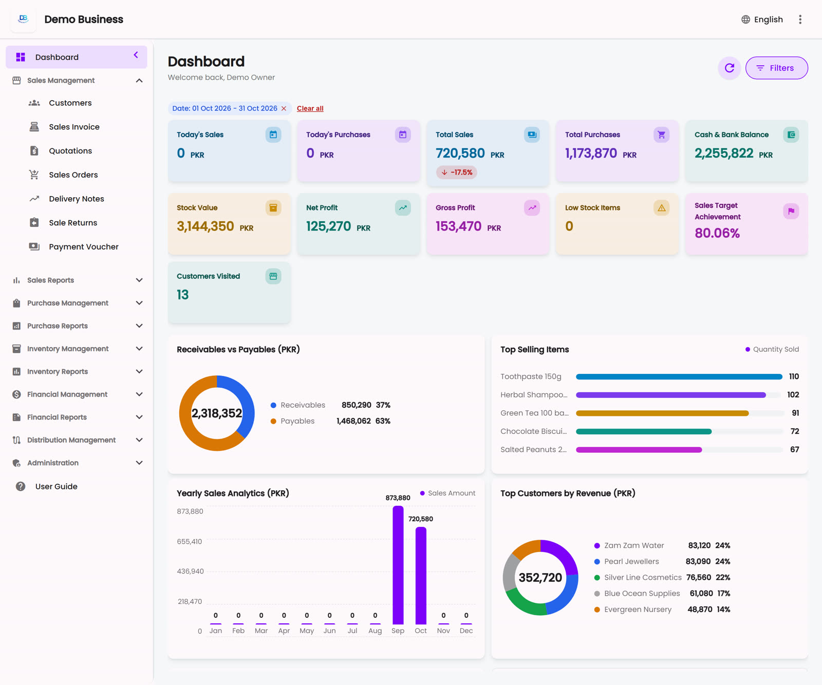Open the vertical three-dot menu
This screenshot has width=822, height=685.
point(800,20)
